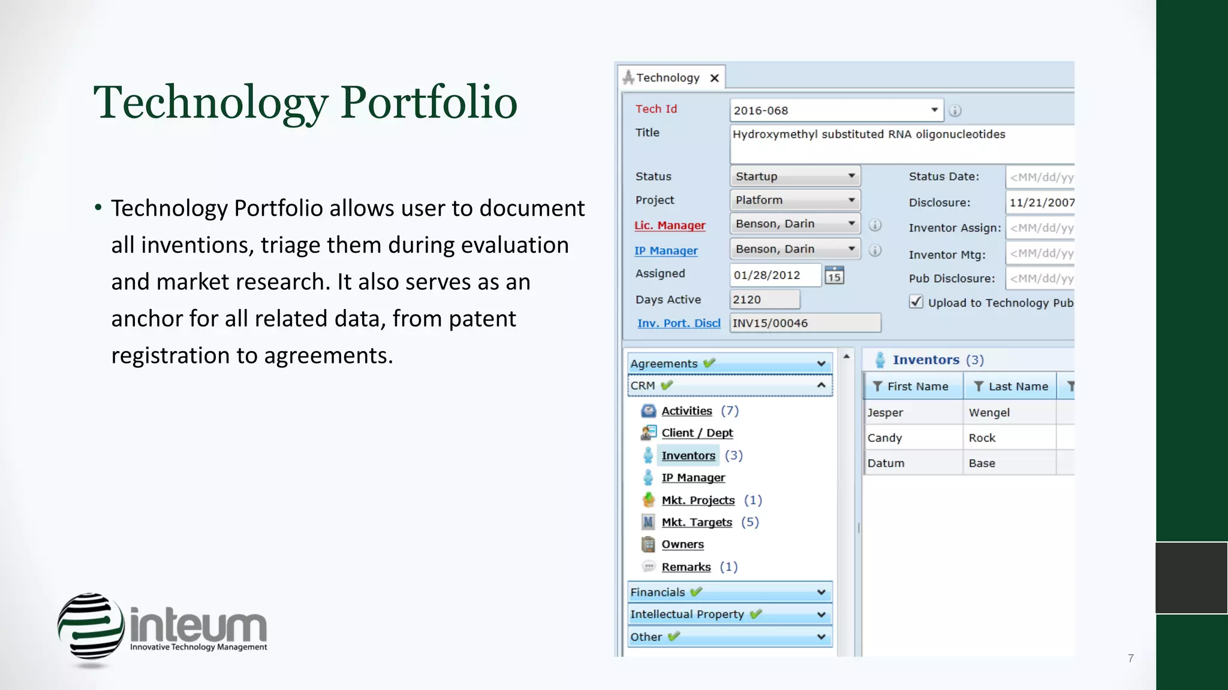Expand the Other section
Viewport: 1228px width, 690px height.
(821, 637)
